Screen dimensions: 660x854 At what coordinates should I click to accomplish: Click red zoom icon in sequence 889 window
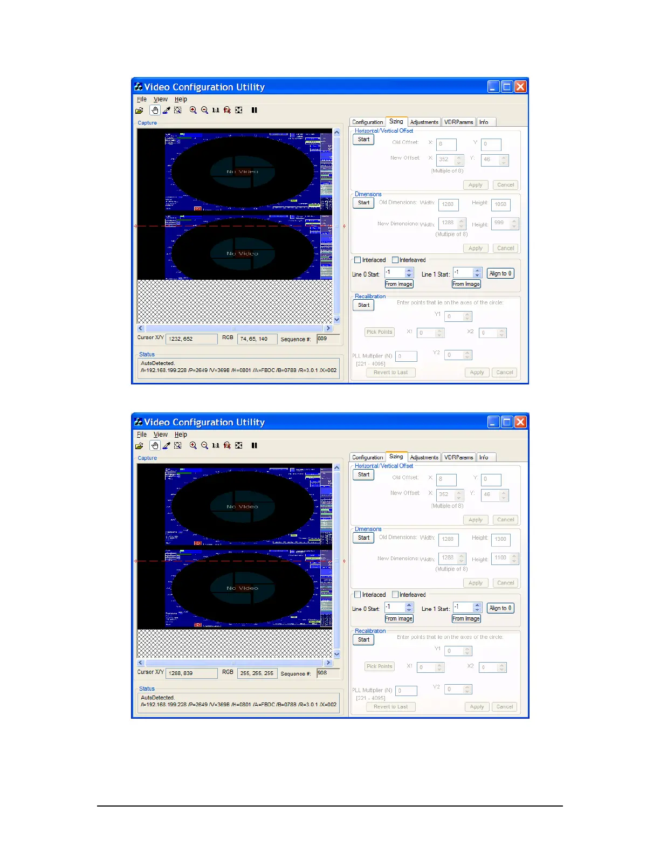click(227, 110)
